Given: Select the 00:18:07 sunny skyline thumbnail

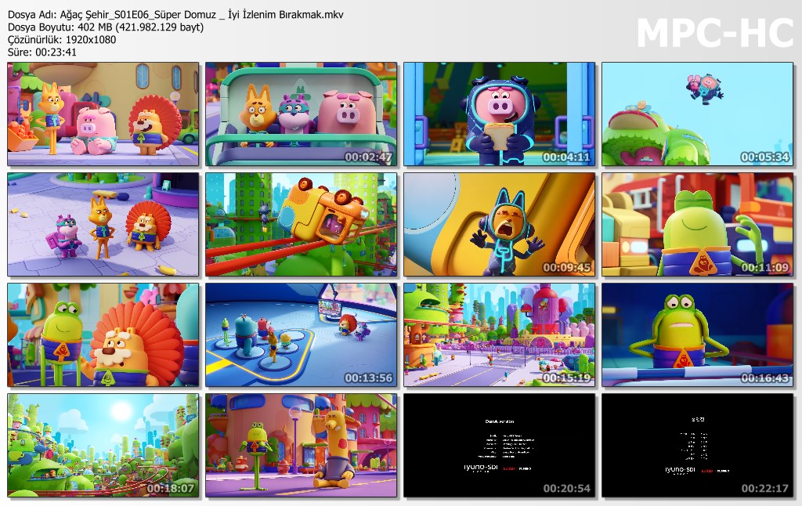Looking at the screenshot, I should coord(103,445).
